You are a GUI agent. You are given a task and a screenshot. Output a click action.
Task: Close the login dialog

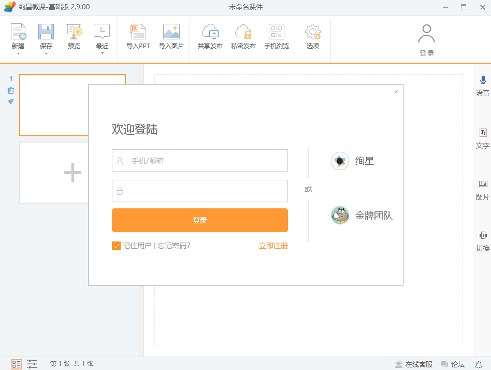[x=396, y=92]
